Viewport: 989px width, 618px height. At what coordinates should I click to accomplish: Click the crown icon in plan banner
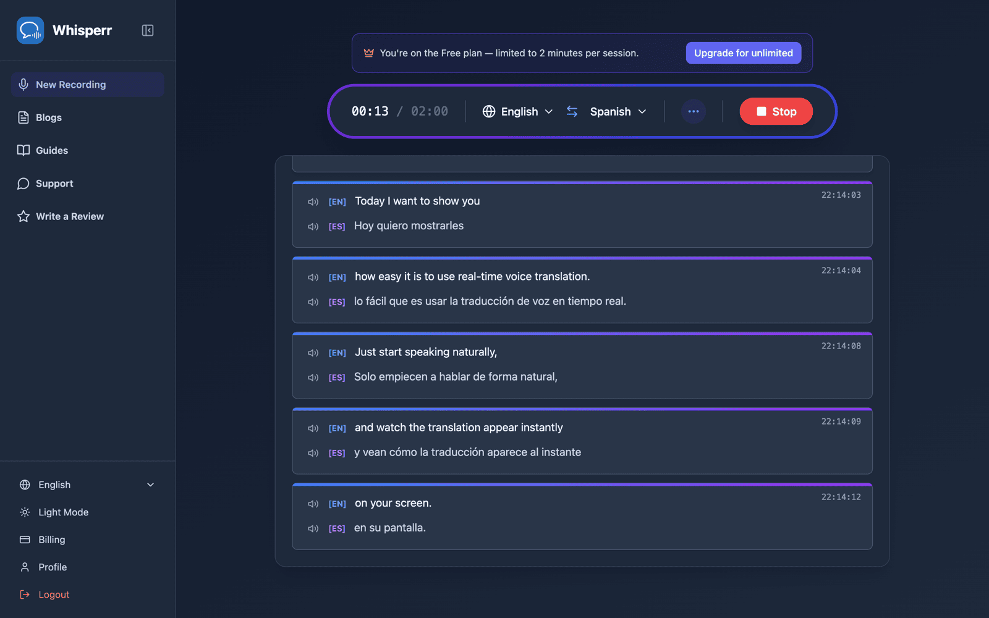(369, 53)
